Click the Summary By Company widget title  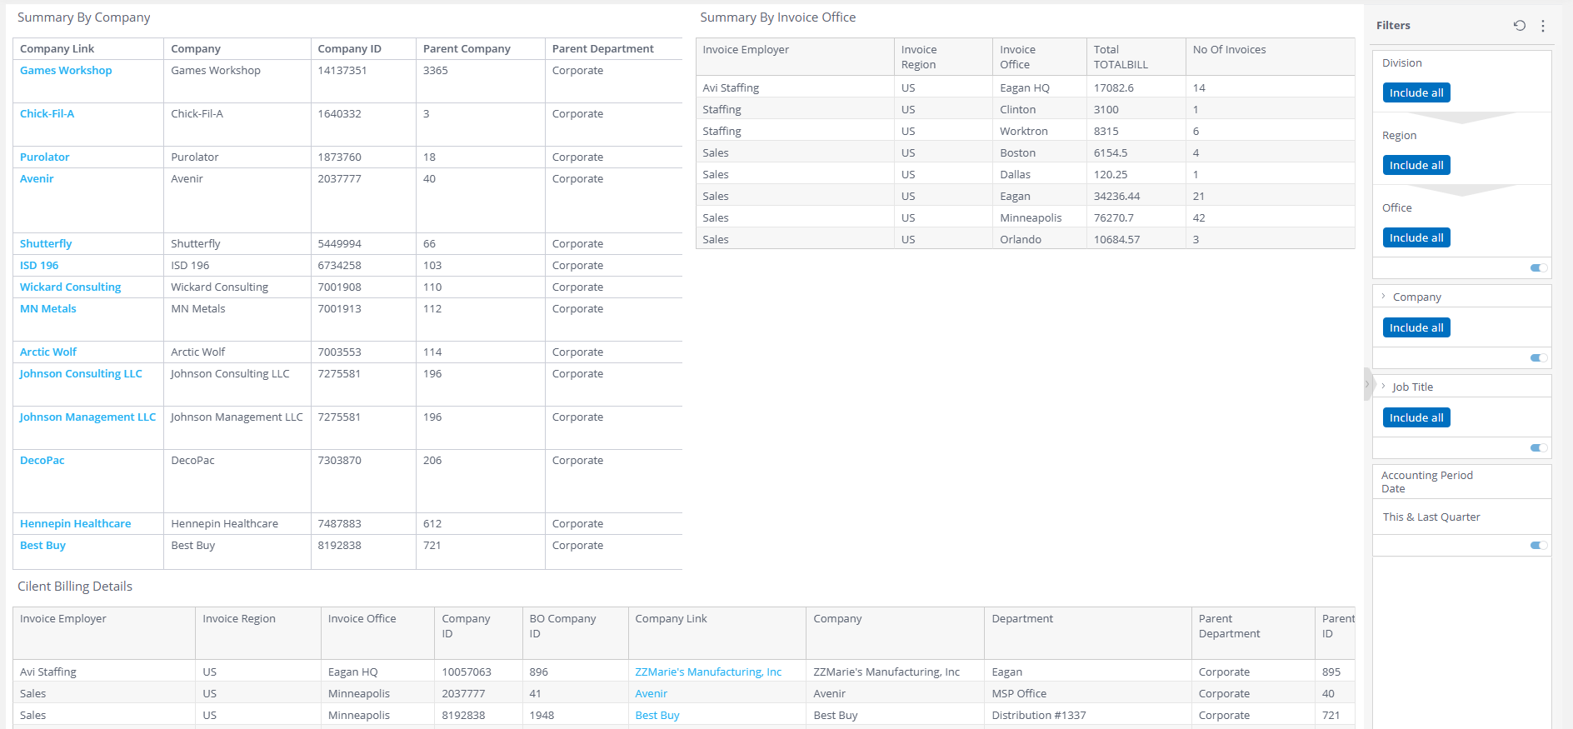84,17
